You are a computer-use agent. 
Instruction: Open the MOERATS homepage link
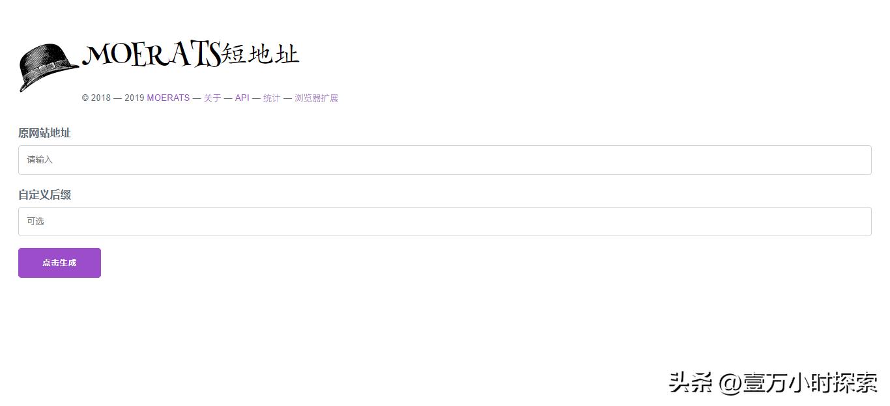[x=168, y=98]
